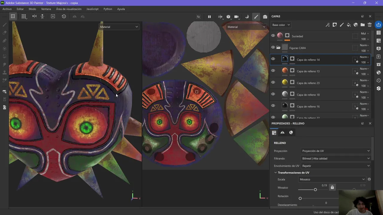Screen dimensions: 383x215
Task: Change the Suciedad blend mode Mul dropdown
Action: point(364,33)
